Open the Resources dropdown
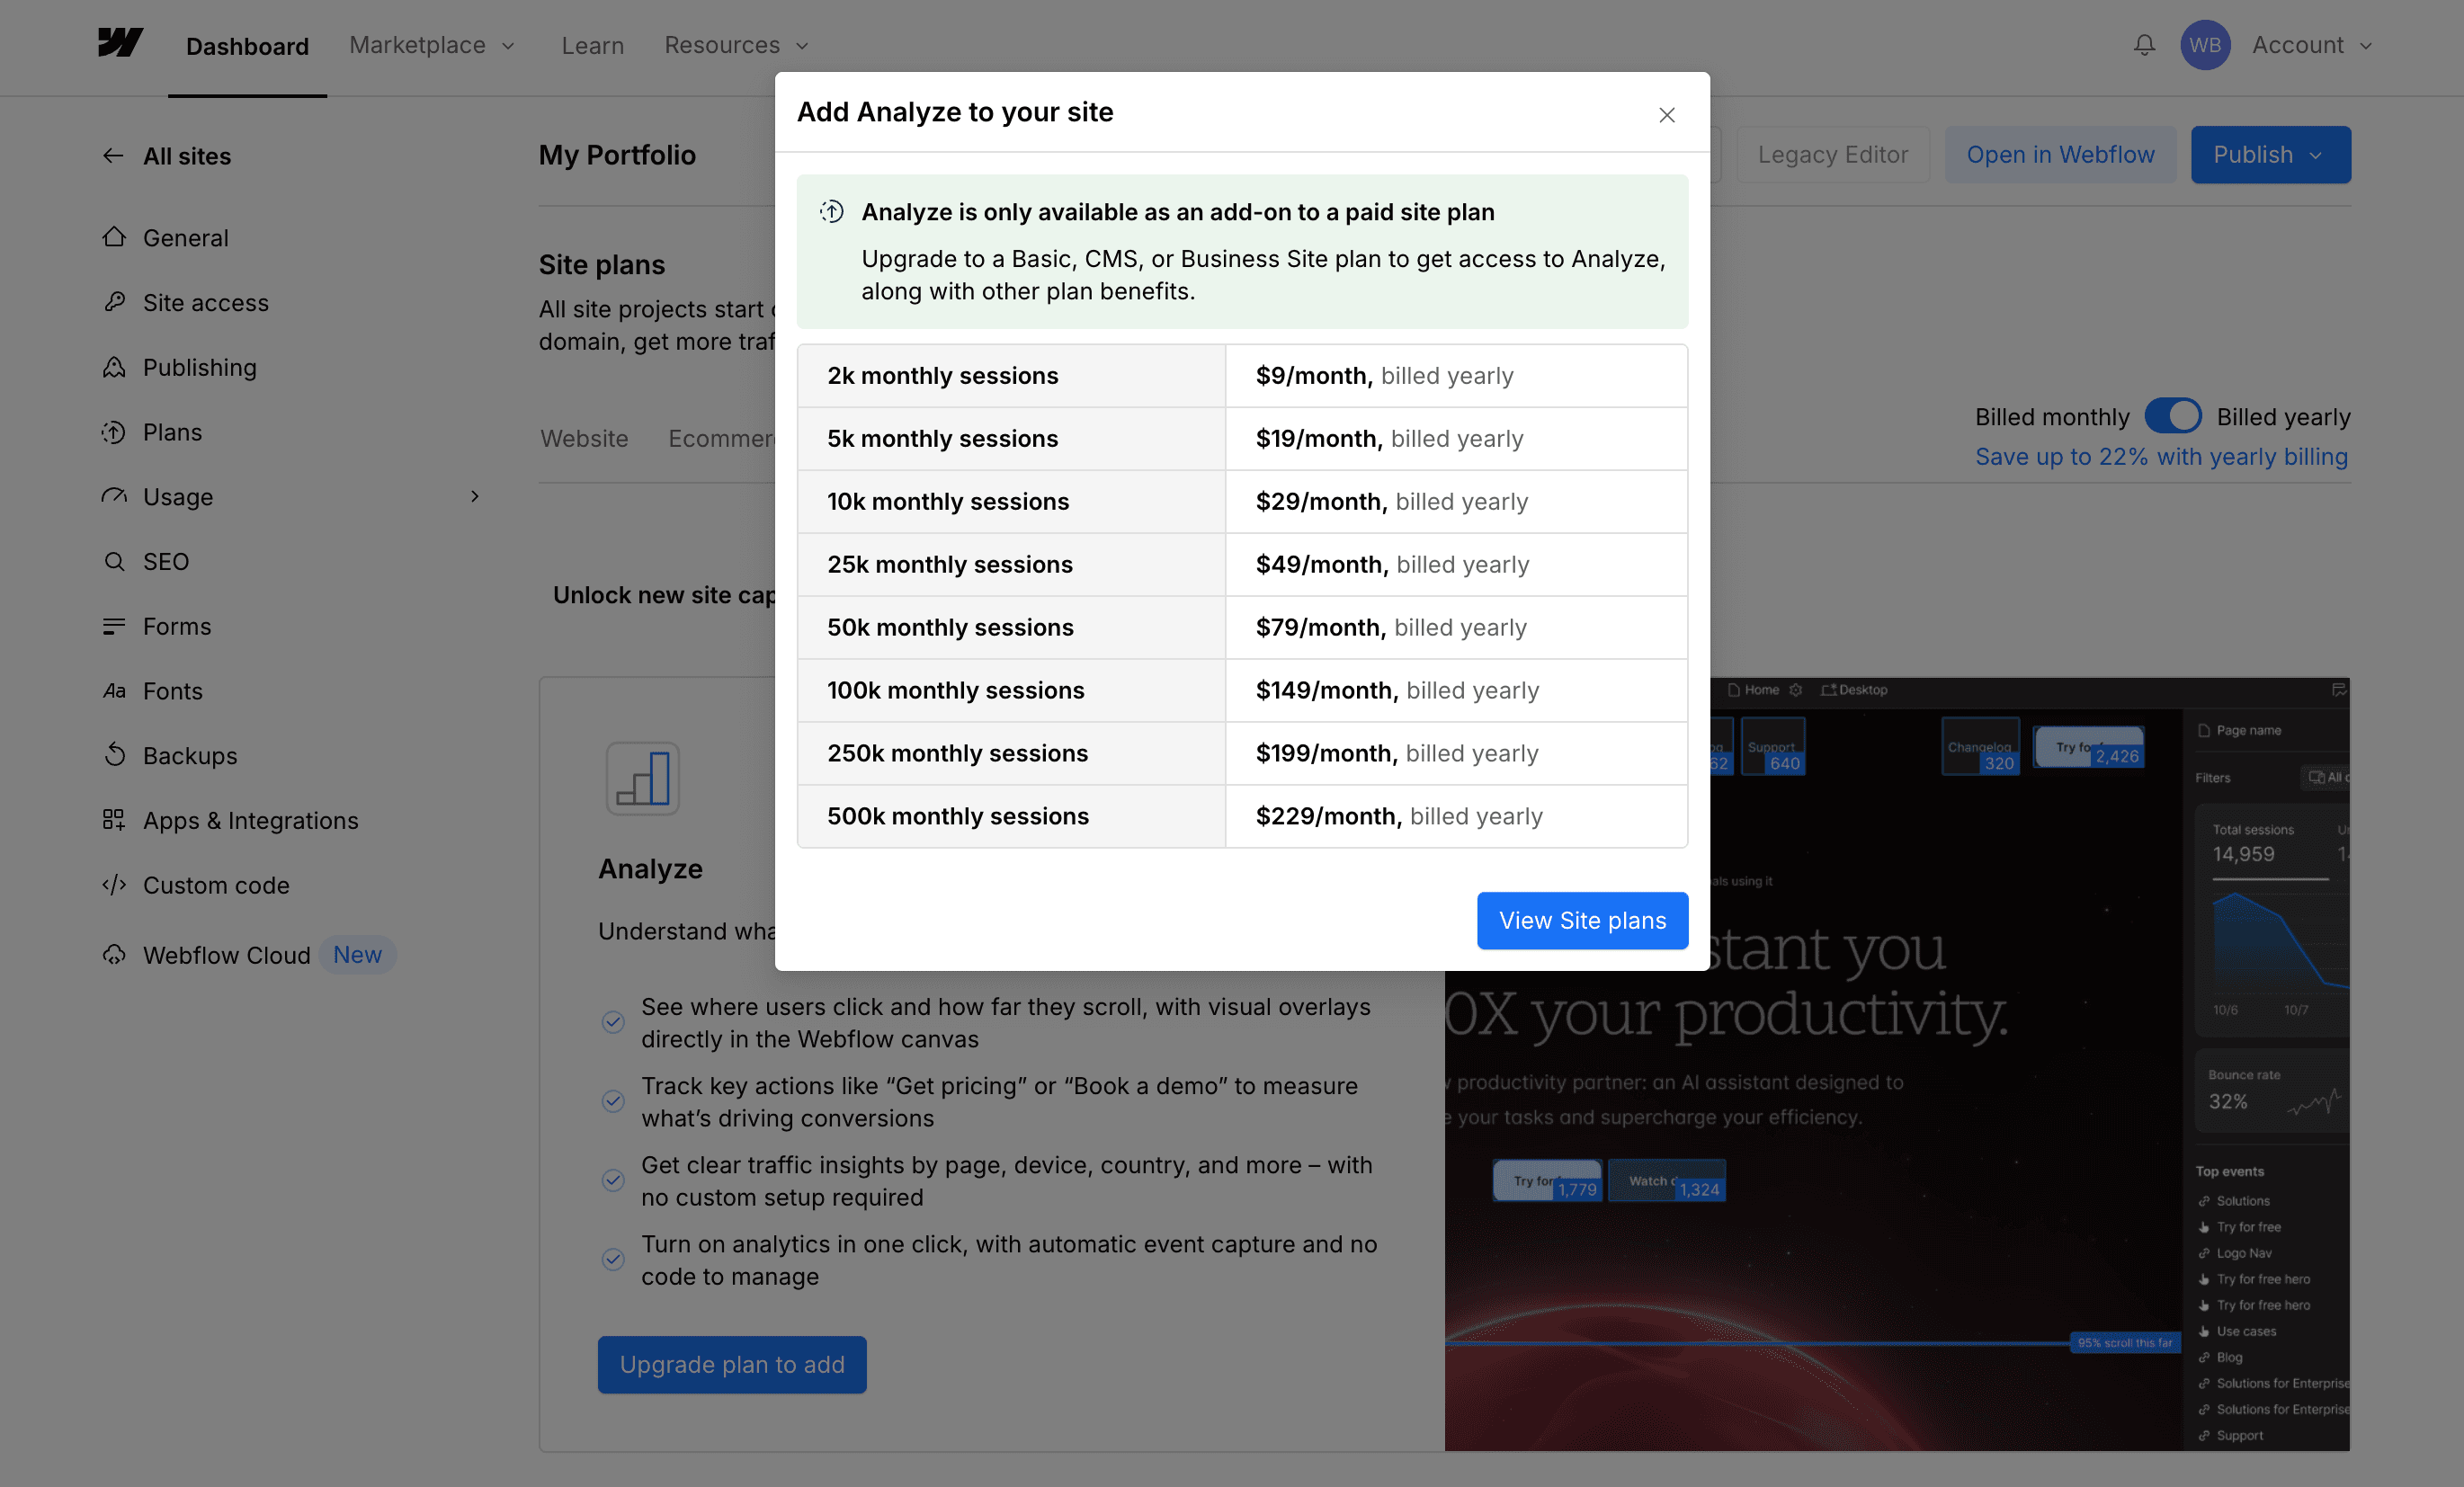The height and width of the screenshot is (1487, 2464). [737, 45]
